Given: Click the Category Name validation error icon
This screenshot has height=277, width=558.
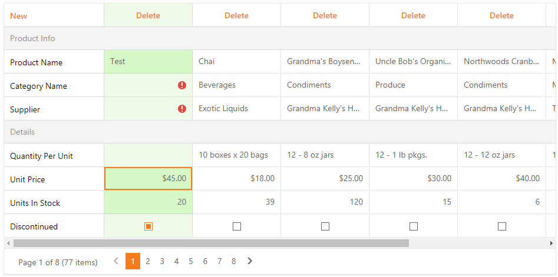Looking at the screenshot, I should (x=182, y=85).
